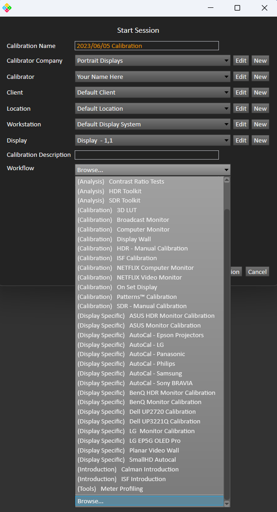Edit the Workstation entry

(241, 125)
